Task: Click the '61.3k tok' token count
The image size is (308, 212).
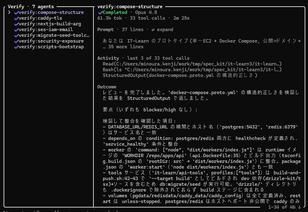Action: pyautogui.click(x=109, y=18)
